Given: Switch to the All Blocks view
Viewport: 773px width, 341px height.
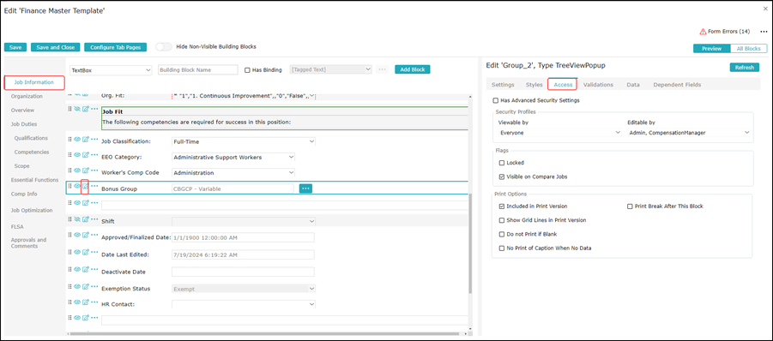Looking at the screenshot, I should (748, 49).
